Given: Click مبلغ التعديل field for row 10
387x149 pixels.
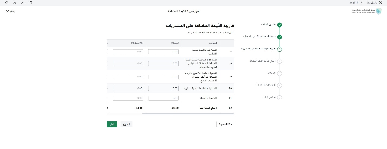Looking at the screenshot, I should (x=128, y=88).
